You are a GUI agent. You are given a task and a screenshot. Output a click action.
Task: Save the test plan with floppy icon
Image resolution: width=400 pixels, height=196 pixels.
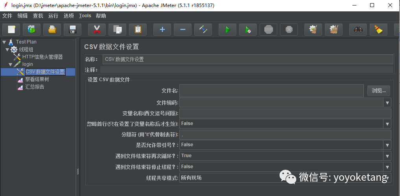tap(72, 30)
